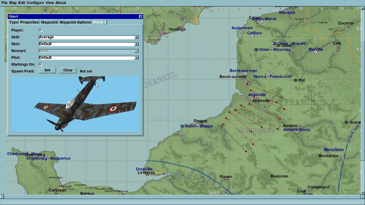The height and width of the screenshot is (205, 365).
Task: Close the Object dialog
Action: click(x=140, y=17)
